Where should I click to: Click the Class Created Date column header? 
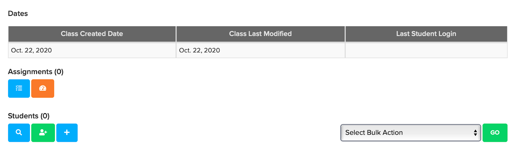pos(92,34)
